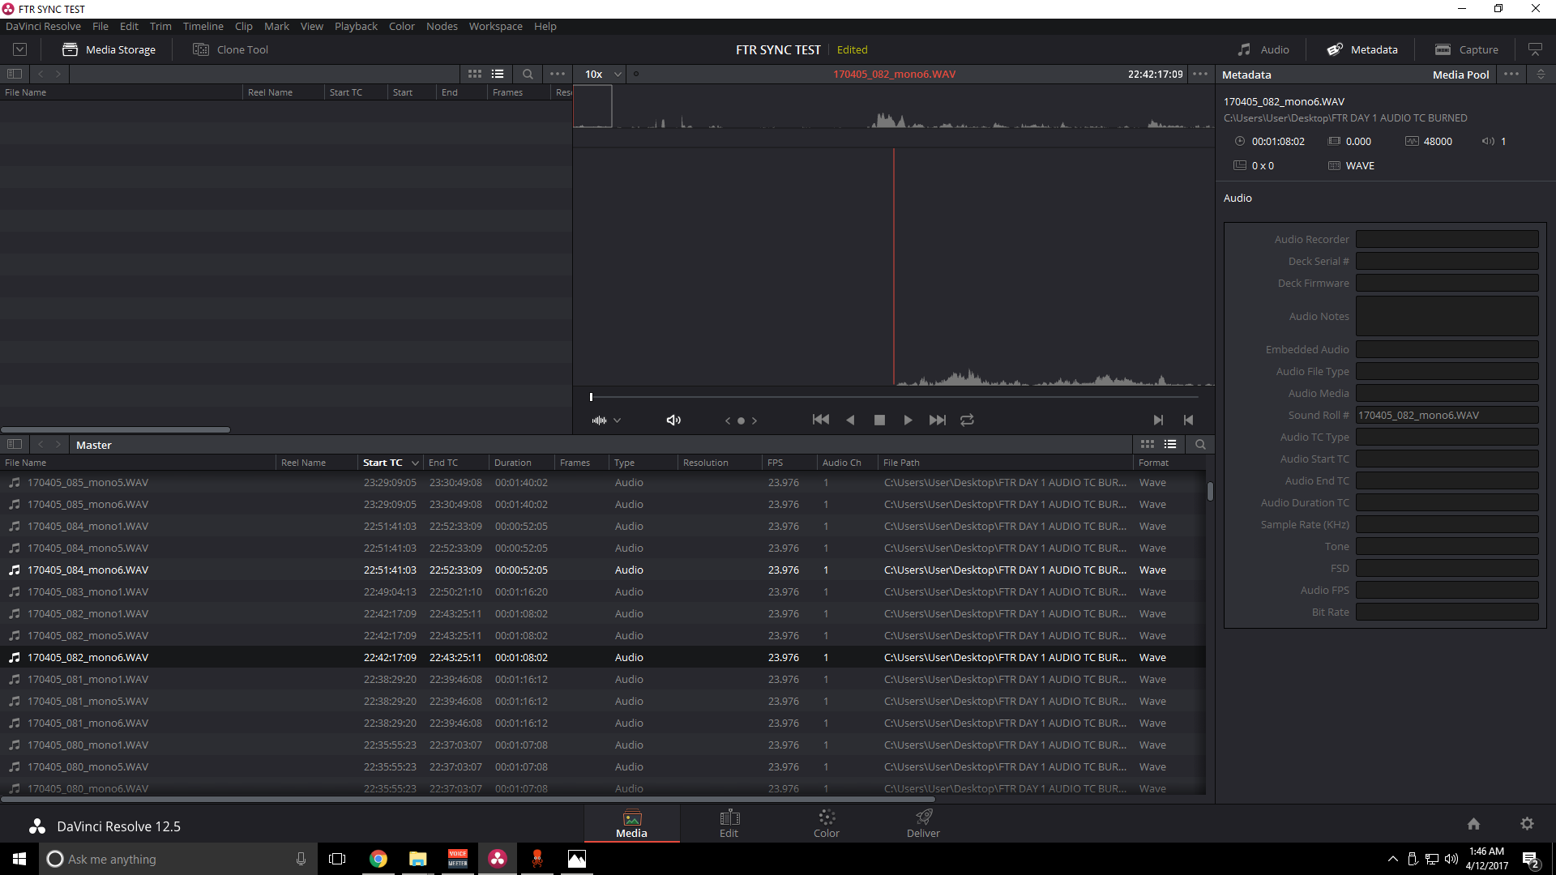This screenshot has width=1556, height=875.
Task: Open Chrome from the taskbar
Action: [x=378, y=859]
